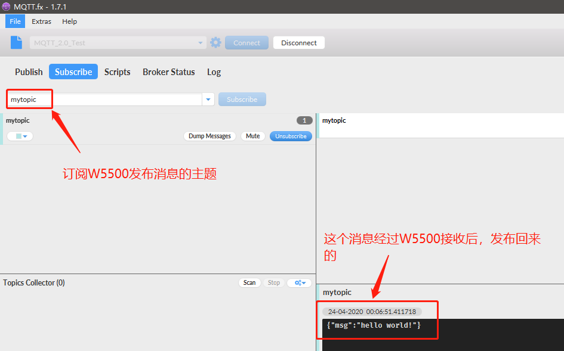Open the Broker Status tab
Image resolution: width=564 pixels, height=351 pixels.
169,72
